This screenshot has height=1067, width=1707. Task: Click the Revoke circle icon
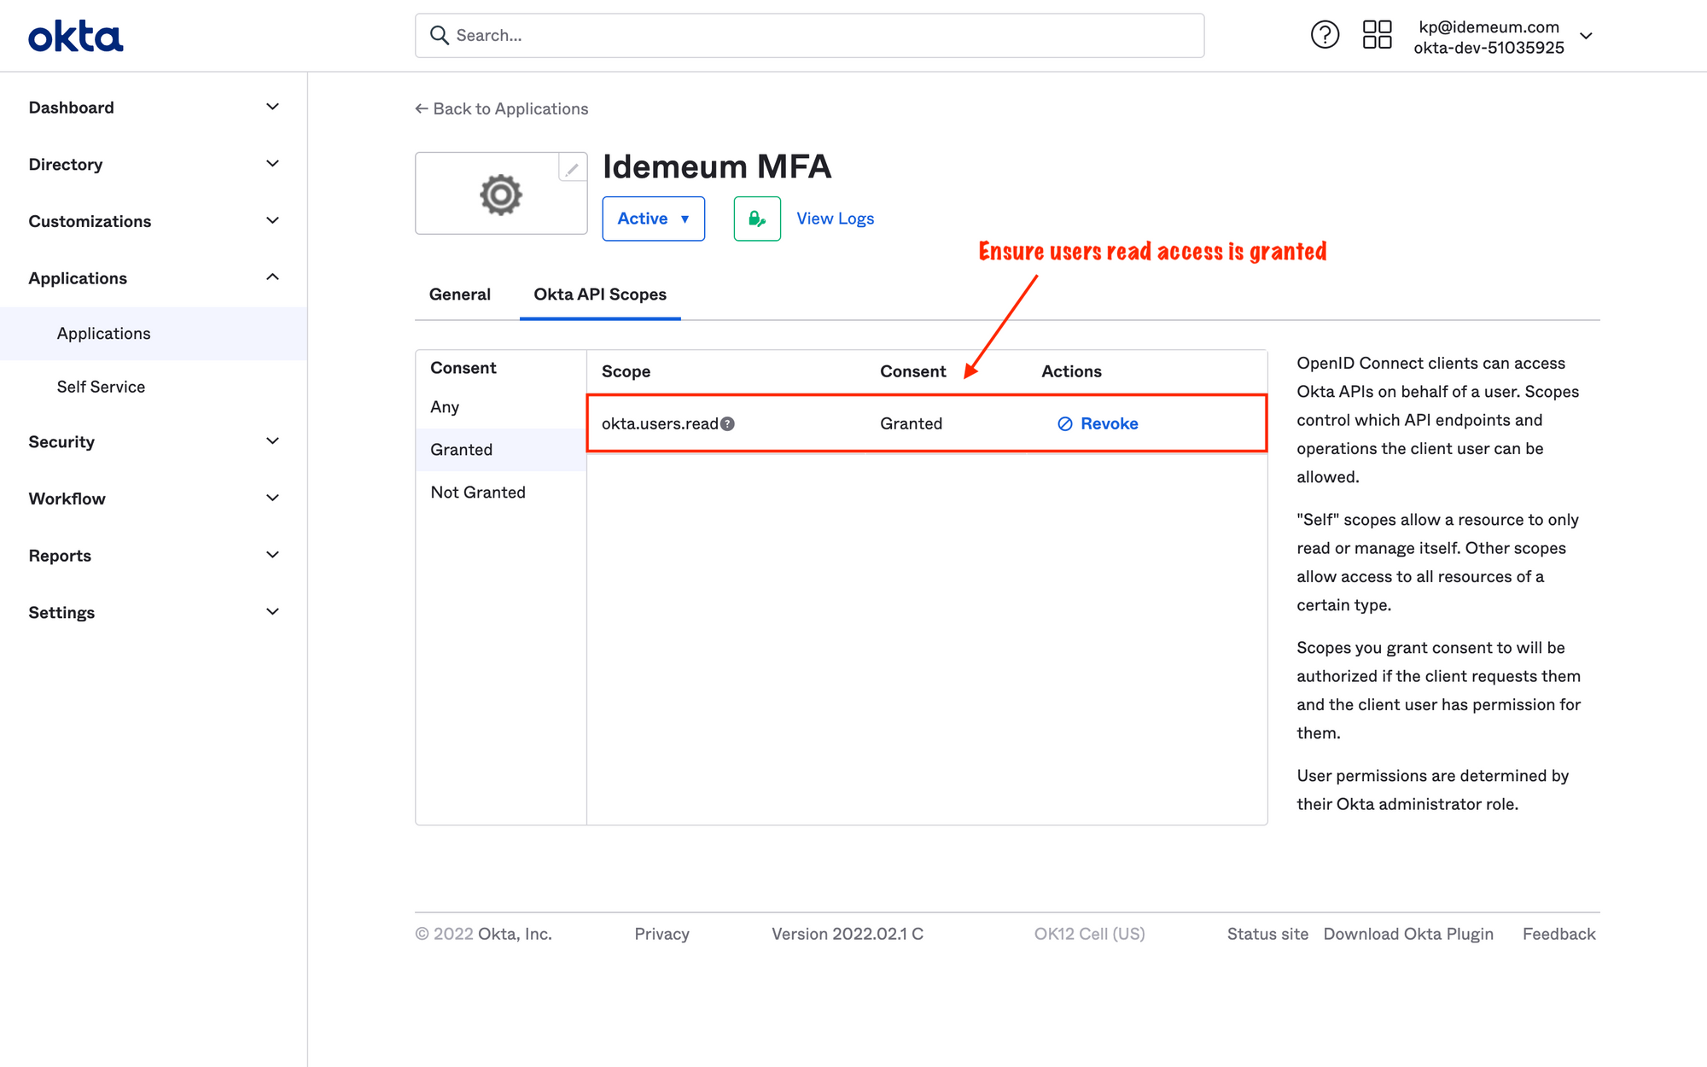click(x=1065, y=423)
